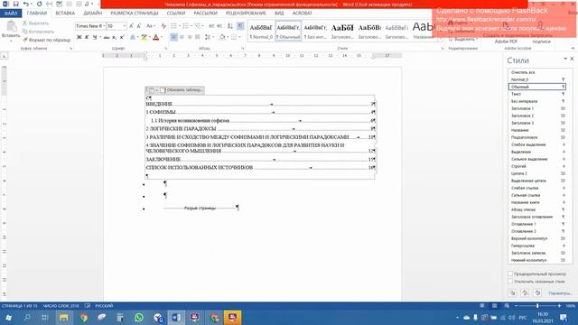Apply multilevel list
578x325 pixels.
(x=199, y=26)
